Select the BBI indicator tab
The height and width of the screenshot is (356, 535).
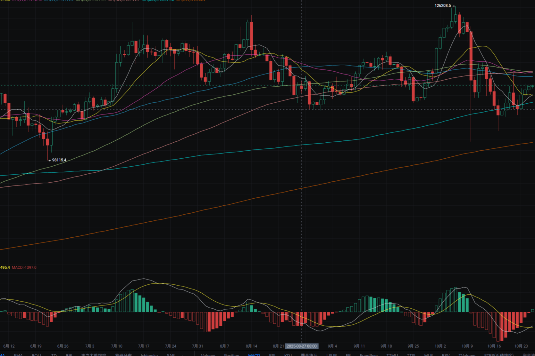(69, 354)
